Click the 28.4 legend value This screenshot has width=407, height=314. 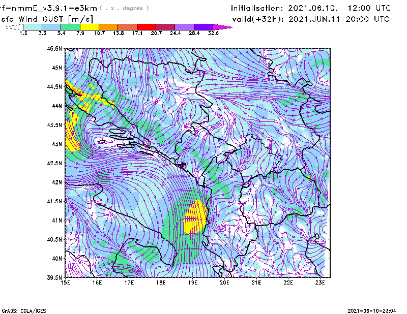click(194, 33)
